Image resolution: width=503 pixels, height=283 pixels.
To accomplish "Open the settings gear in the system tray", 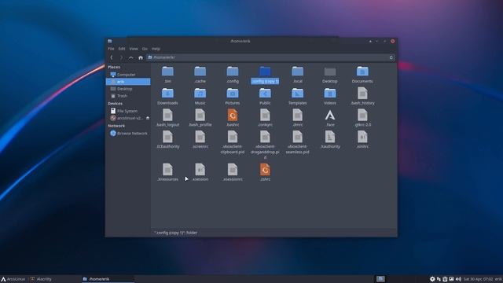I will pyautogui.click(x=432, y=279).
